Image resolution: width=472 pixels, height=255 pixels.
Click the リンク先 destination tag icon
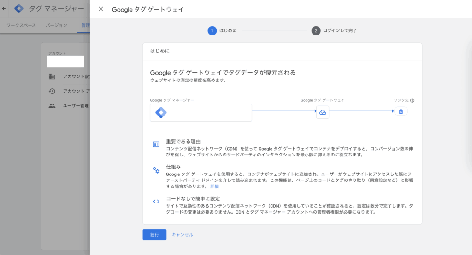click(x=401, y=111)
